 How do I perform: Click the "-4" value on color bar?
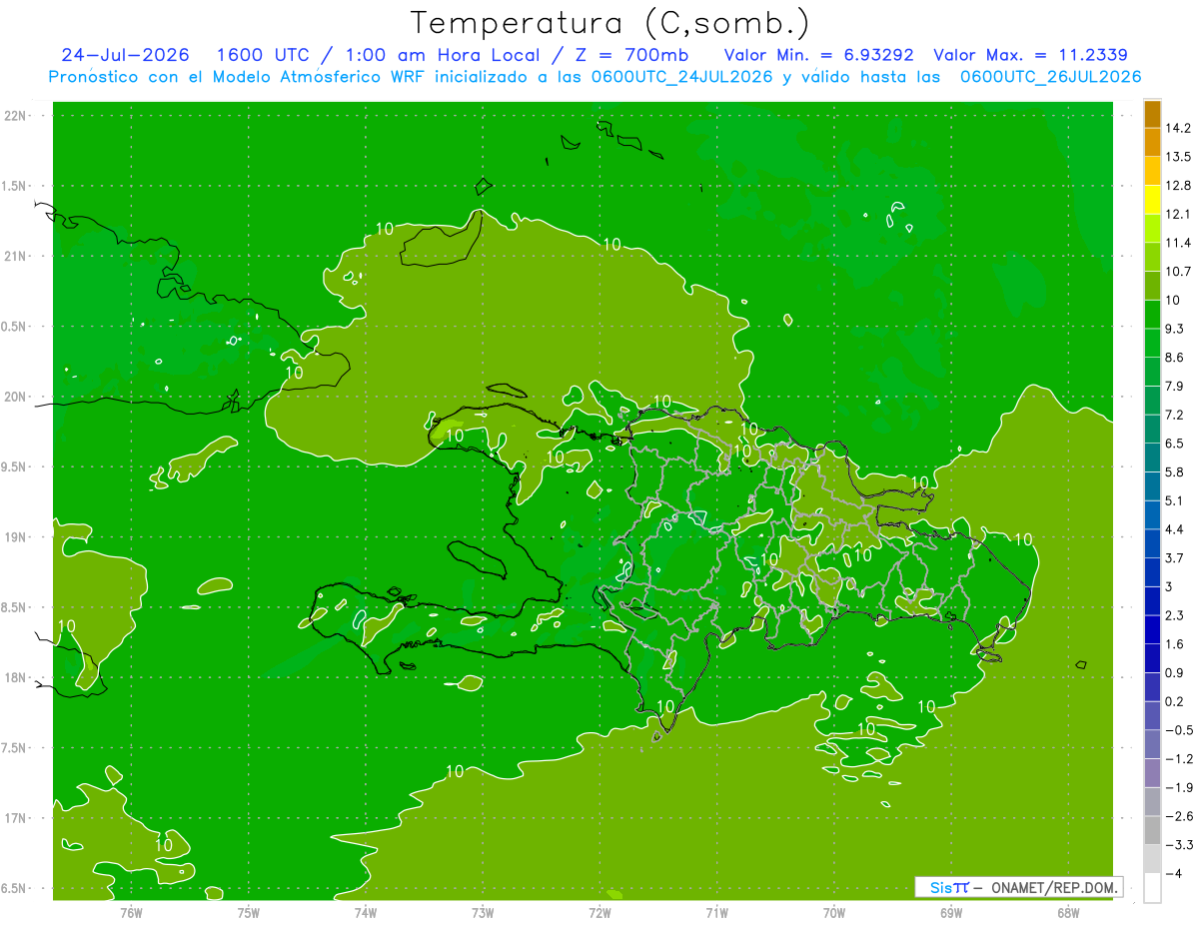coord(1173,873)
